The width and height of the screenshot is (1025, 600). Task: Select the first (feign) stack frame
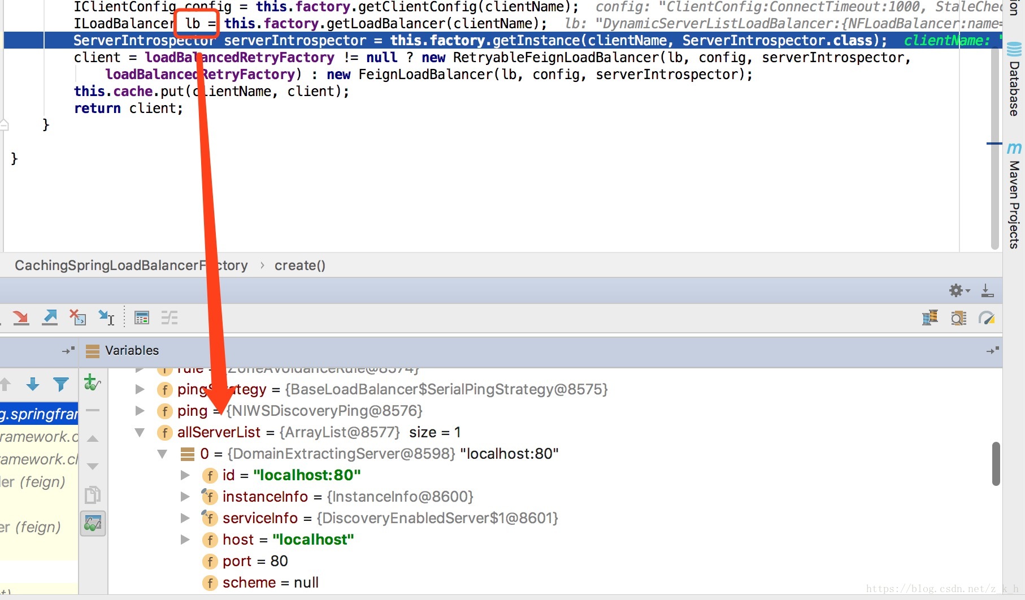point(39,482)
